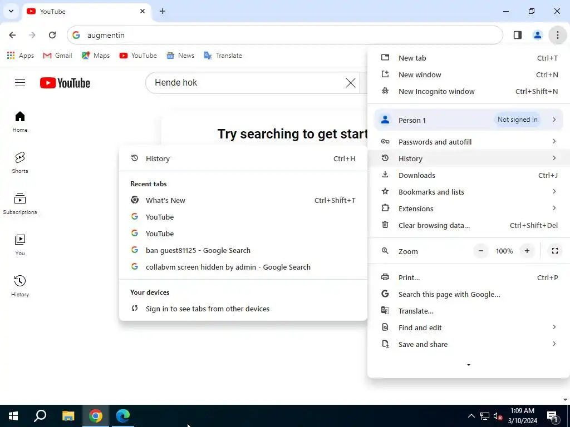Select New window menu item

469,75
